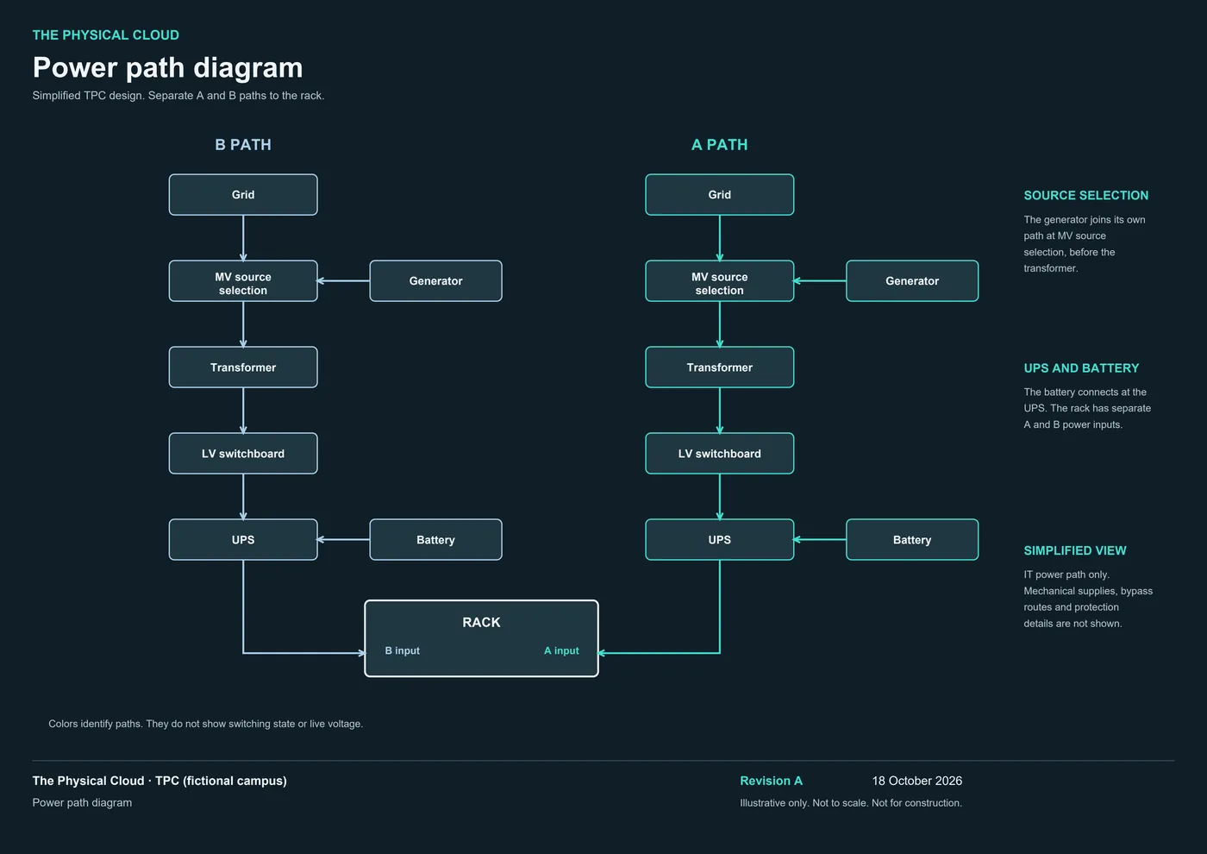Image resolution: width=1207 pixels, height=854 pixels.
Task: Click the Grid box in the B path
Action: [x=243, y=195]
